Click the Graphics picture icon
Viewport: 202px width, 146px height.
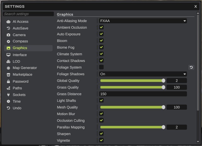tap(9, 48)
